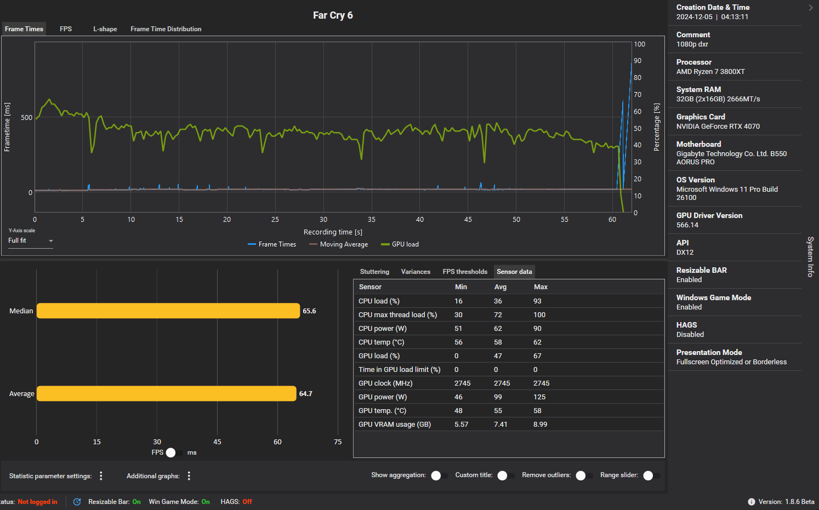819x510 pixels.
Task: Toggle the Remove outliers switch
Action: click(584, 475)
